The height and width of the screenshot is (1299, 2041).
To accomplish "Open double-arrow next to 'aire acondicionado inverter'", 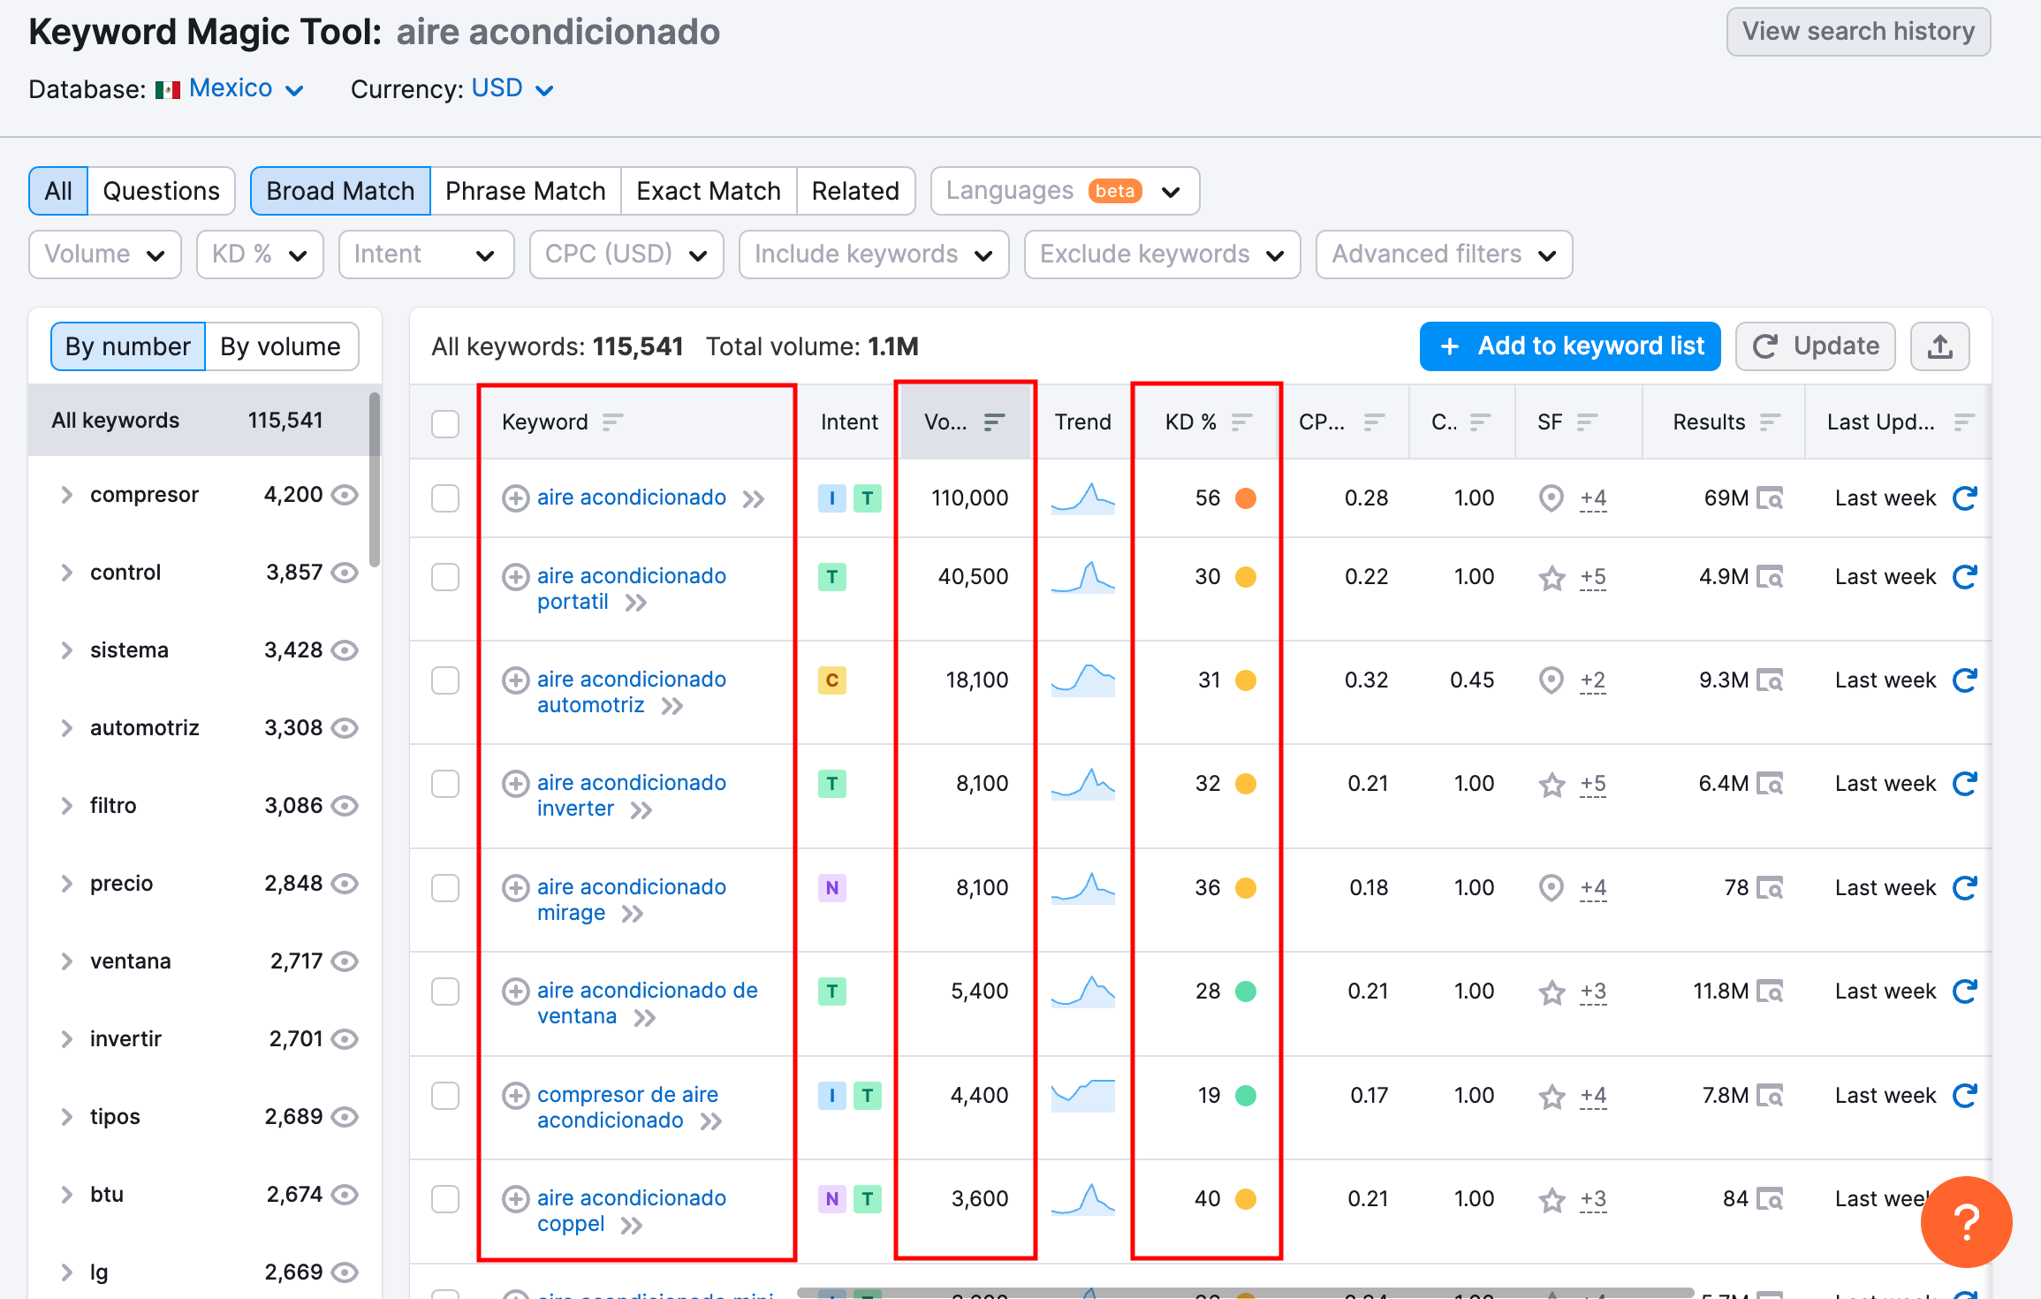I will coord(641,810).
